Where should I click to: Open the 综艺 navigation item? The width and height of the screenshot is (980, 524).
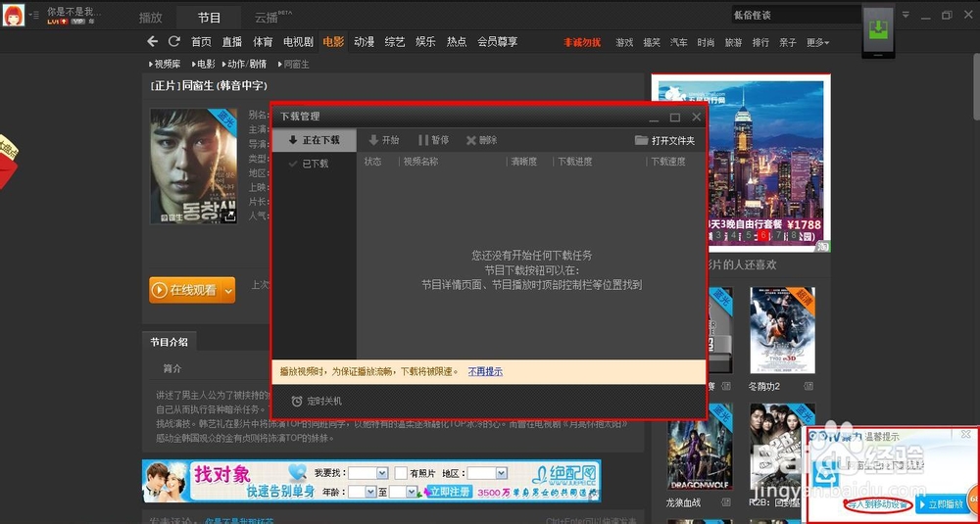[x=395, y=42]
